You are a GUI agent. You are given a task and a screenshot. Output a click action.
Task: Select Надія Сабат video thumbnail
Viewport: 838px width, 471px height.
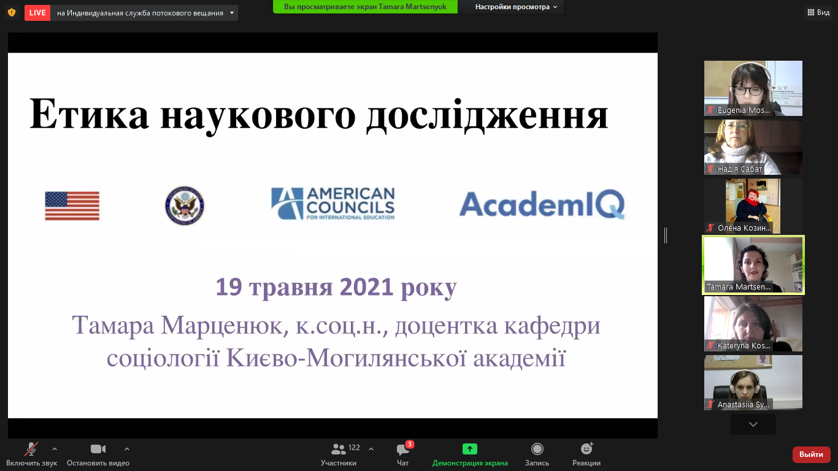pos(753,147)
